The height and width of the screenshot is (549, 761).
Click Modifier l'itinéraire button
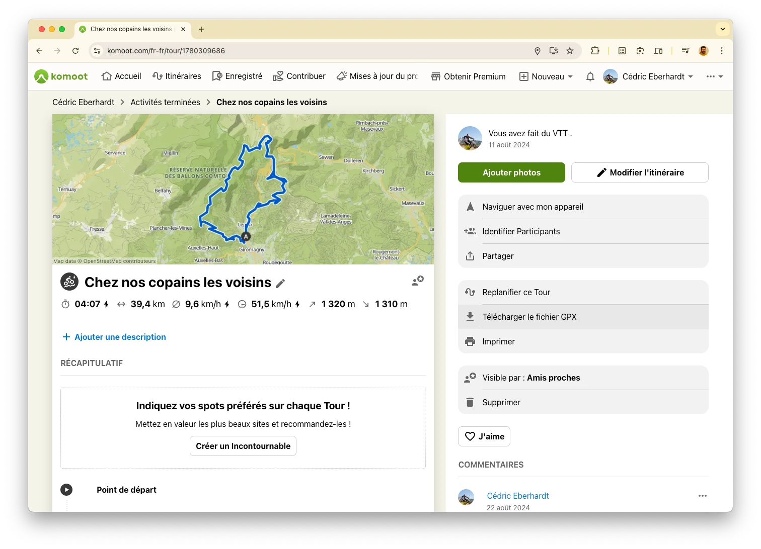point(640,172)
